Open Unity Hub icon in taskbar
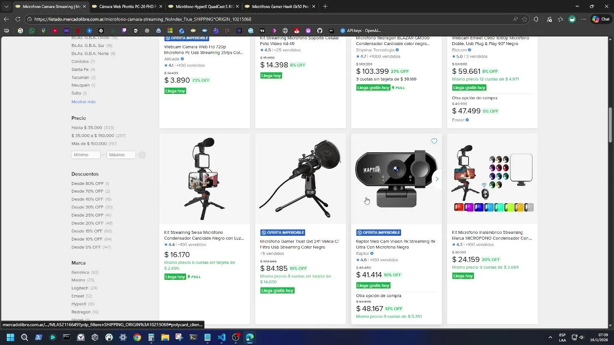 tap(95, 337)
